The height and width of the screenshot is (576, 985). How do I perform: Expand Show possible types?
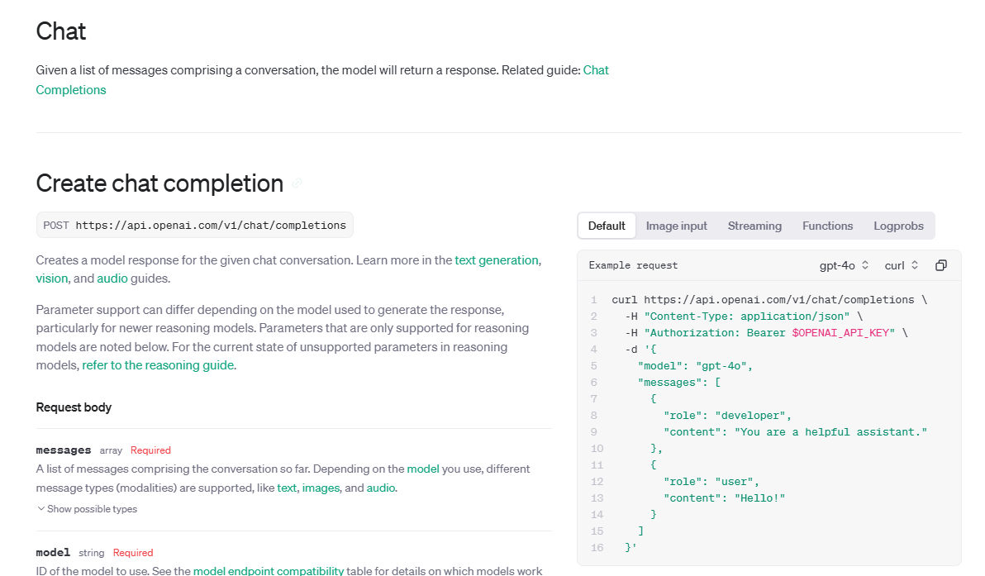tap(87, 509)
